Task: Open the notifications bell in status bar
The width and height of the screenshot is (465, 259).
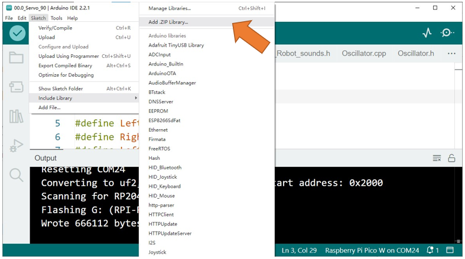Action: pyautogui.click(x=433, y=250)
